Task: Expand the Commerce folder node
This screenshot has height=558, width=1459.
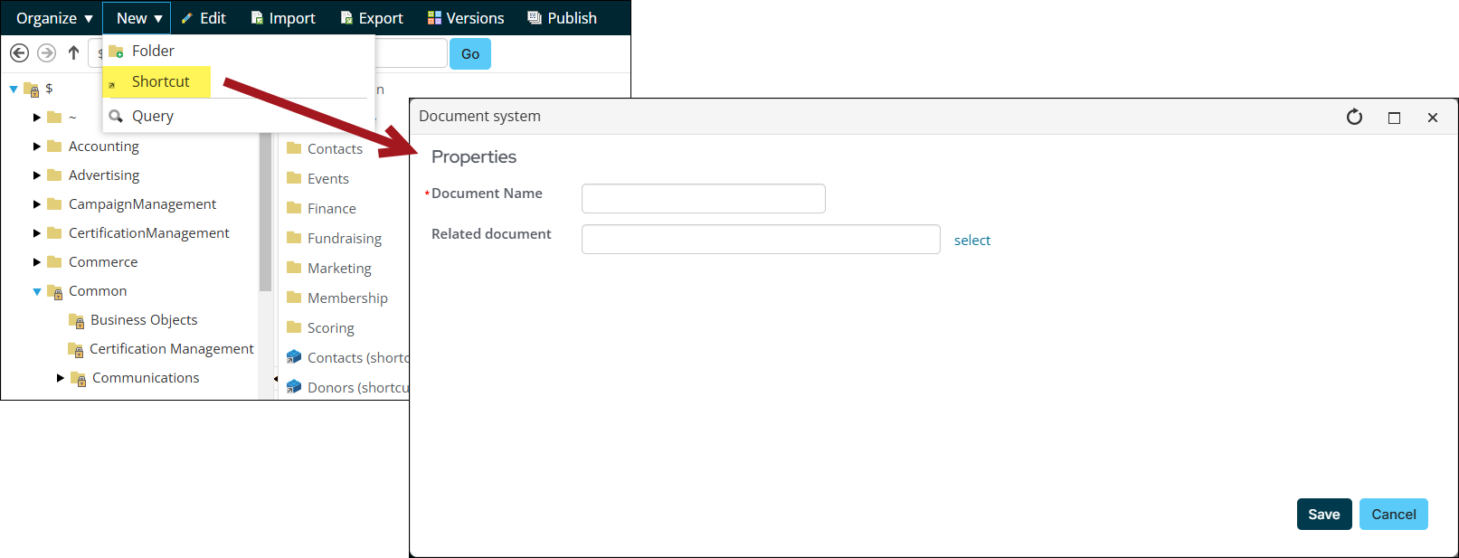Action: click(37, 262)
